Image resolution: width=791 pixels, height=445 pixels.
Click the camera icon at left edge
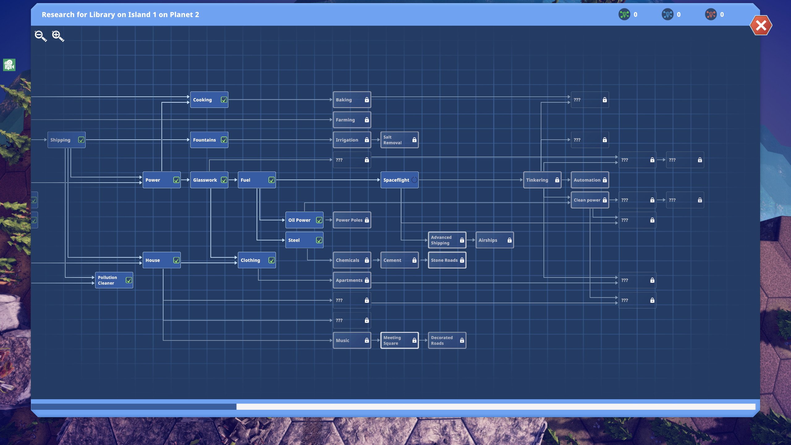[x=9, y=65]
